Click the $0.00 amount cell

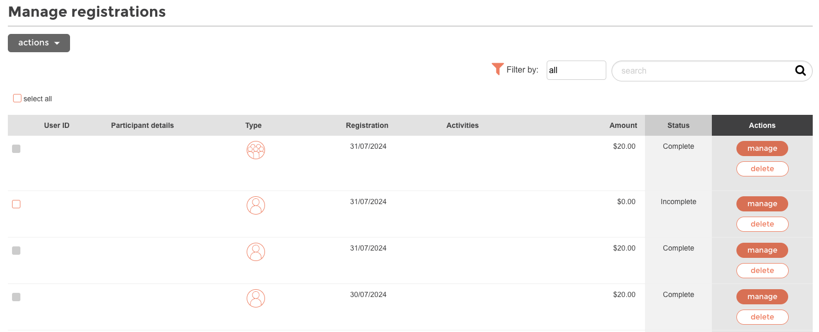pos(626,201)
